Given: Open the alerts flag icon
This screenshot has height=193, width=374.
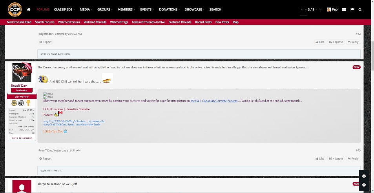Looking at the screenshot, I should (352, 9).
